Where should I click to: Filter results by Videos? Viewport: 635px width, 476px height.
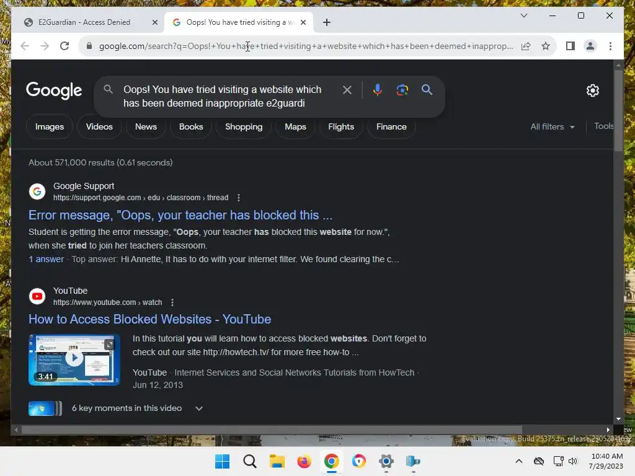pyautogui.click(x=99, y=126)
